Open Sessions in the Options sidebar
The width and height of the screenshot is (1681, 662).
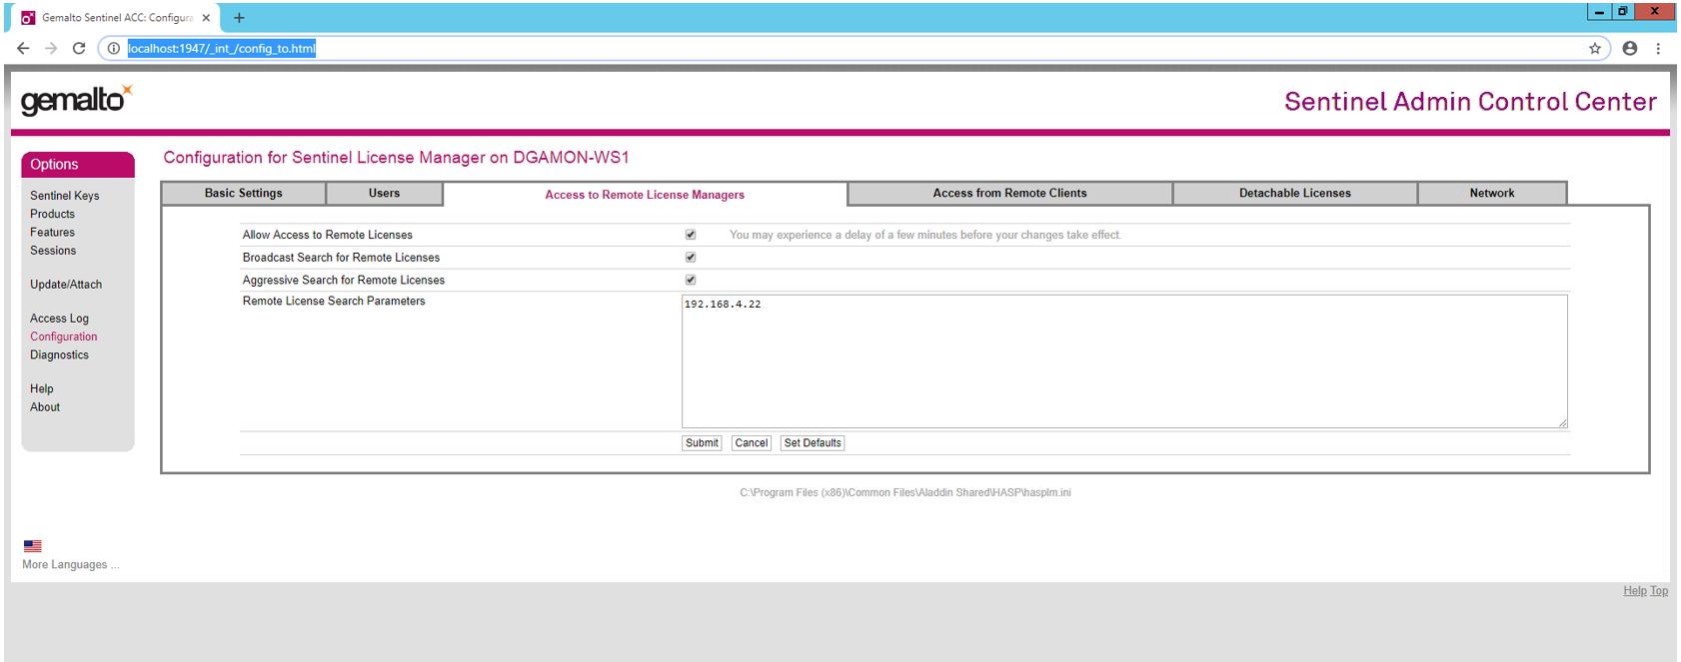[53, 251]
